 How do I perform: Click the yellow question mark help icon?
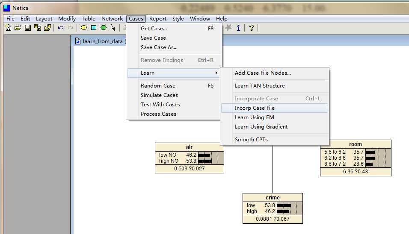pos(252,28)
